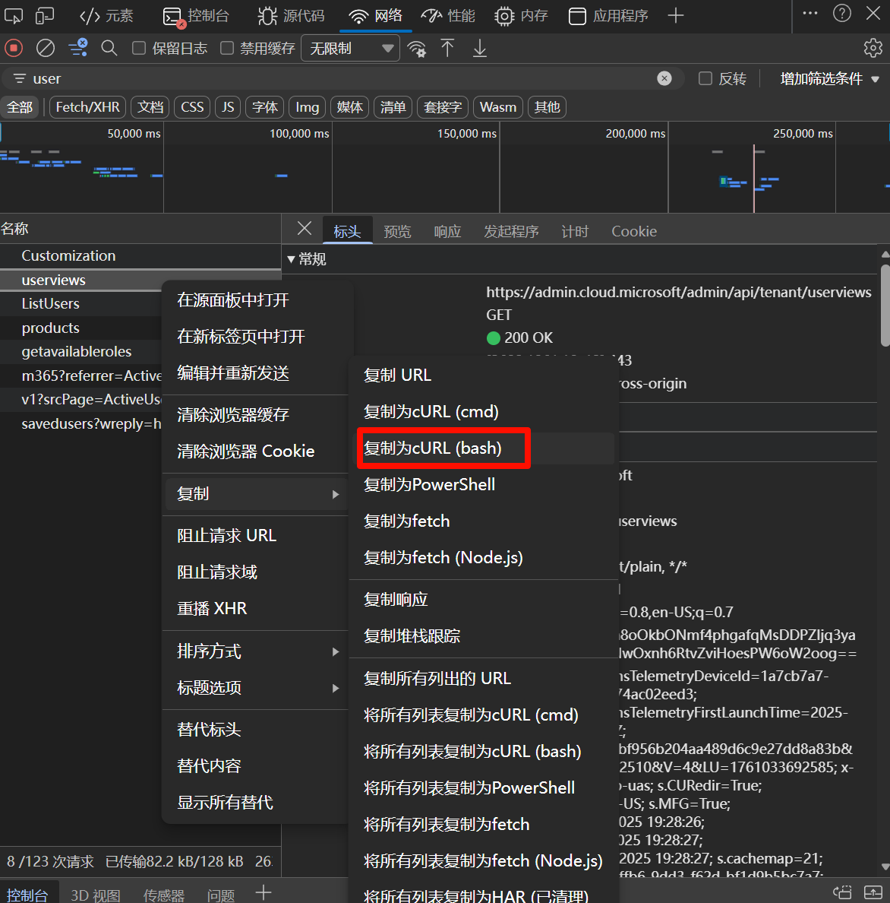The height and width of the screenshot is (903, 890).
Task: Filter requests by CSS type
Action: coord(192,107)
